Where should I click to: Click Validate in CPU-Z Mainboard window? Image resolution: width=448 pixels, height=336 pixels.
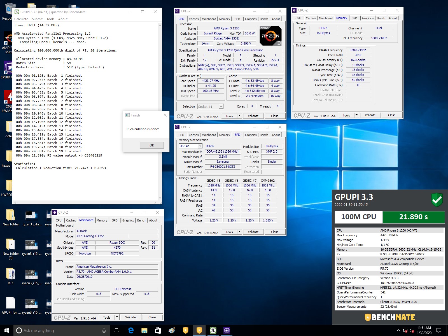(x=130, y=317)
